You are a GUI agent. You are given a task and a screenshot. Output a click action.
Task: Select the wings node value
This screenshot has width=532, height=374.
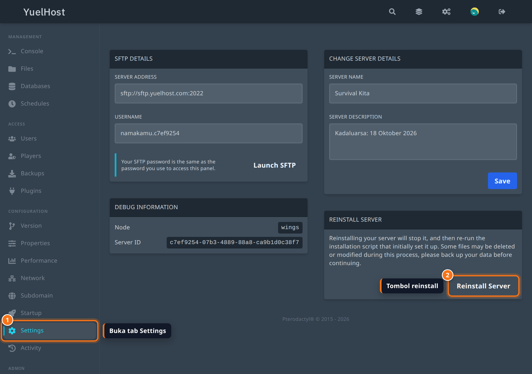click(x=290, y=228)
